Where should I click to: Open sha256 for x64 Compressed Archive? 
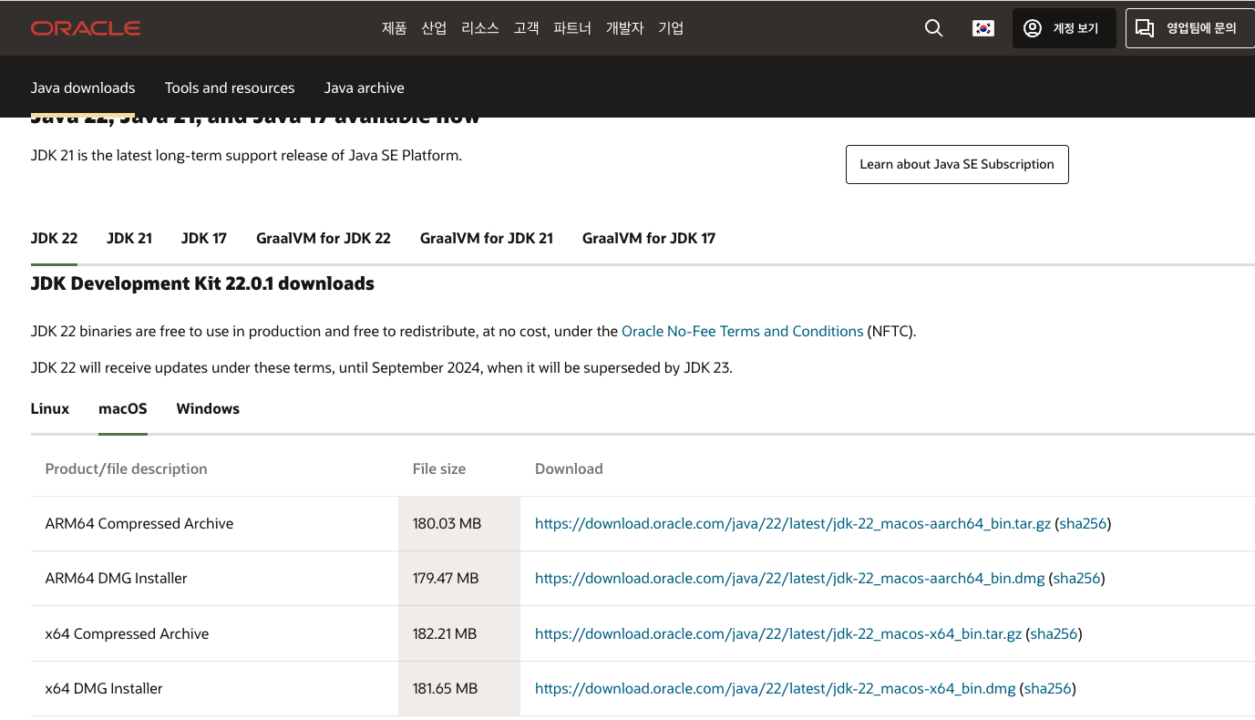pyautogui.click(x=1054, y=633)
